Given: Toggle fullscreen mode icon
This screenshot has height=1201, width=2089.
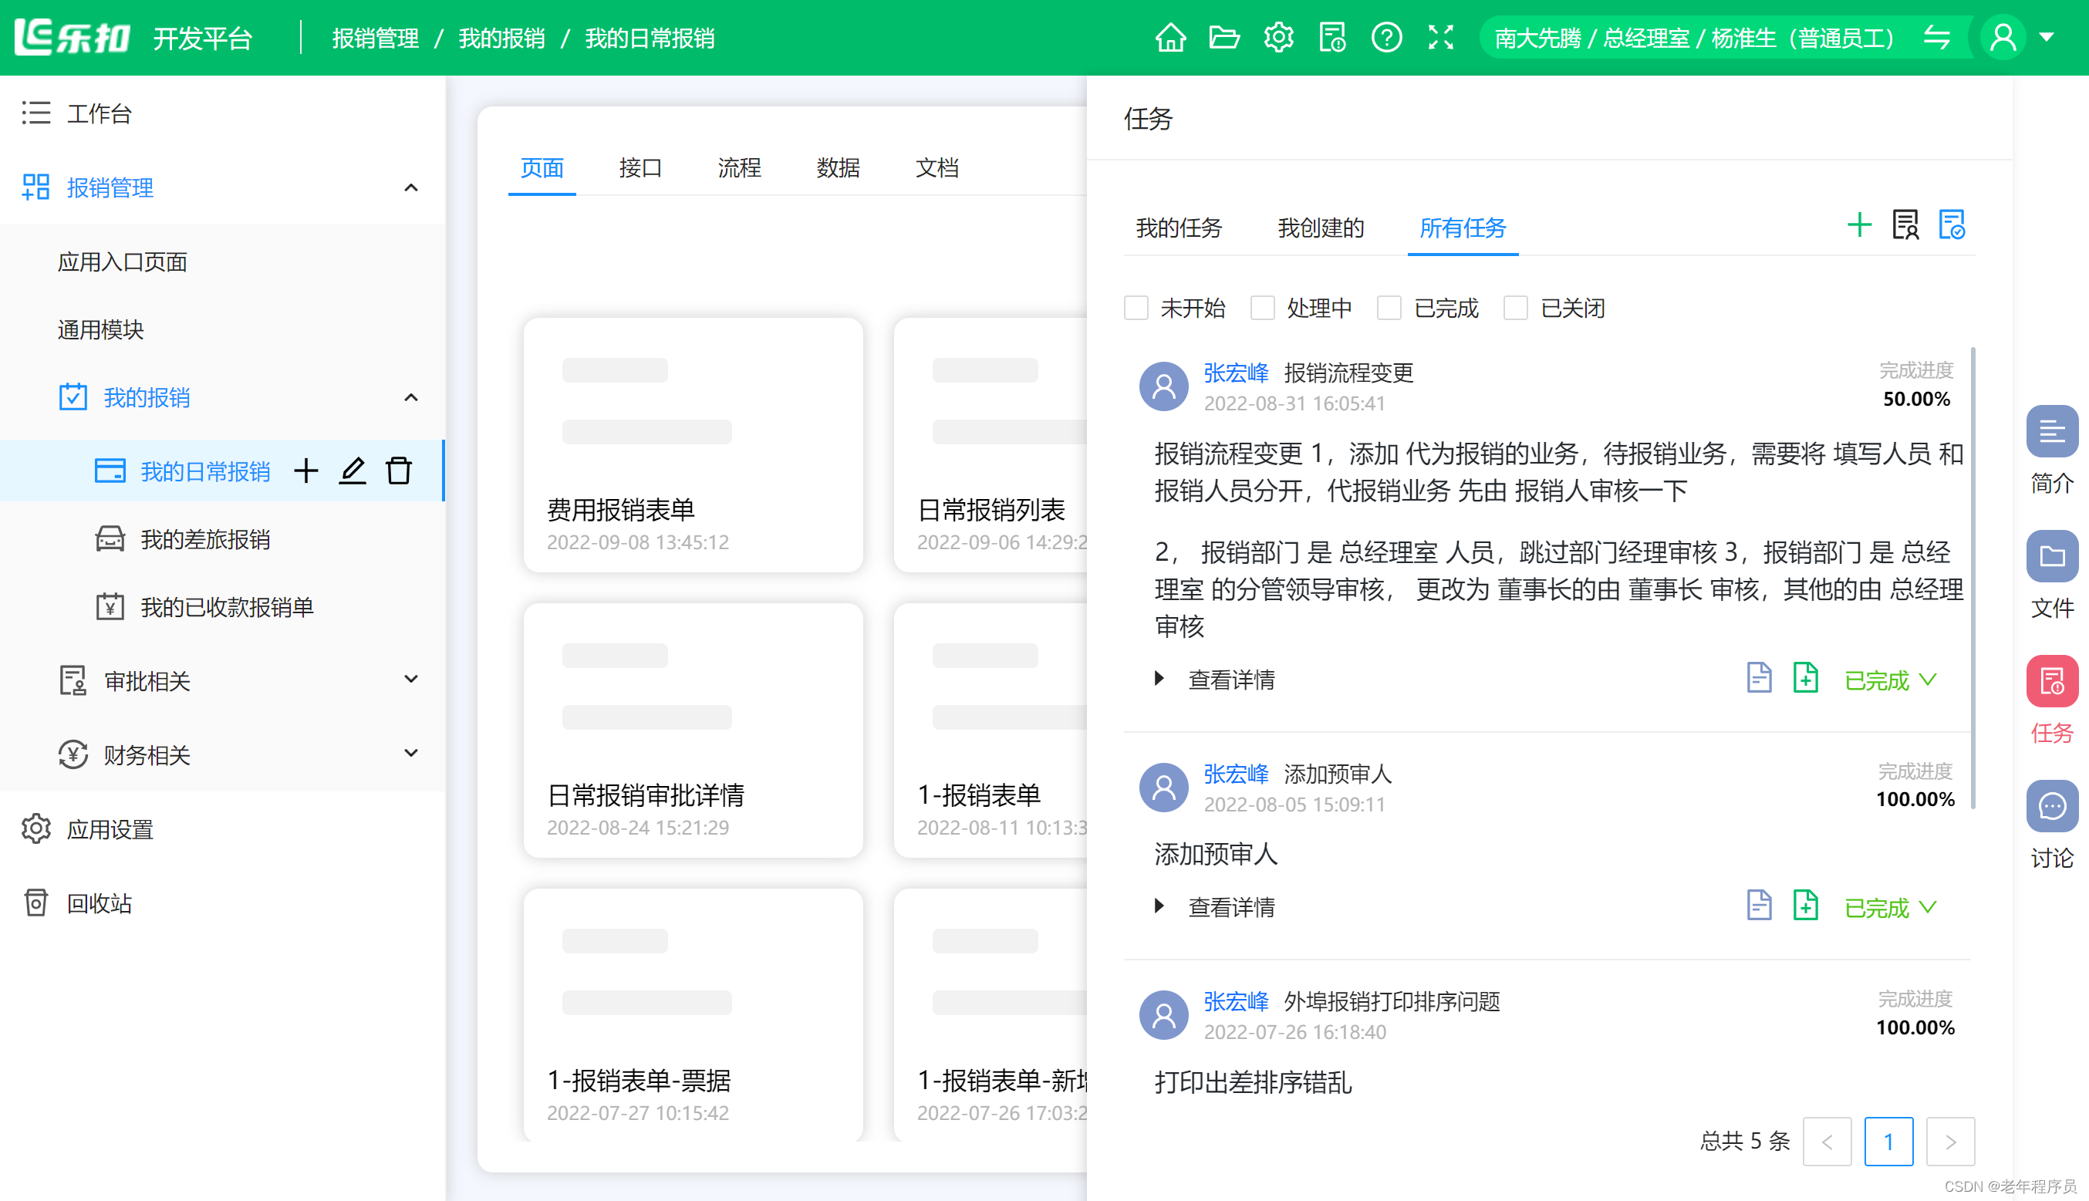Looking at the screenshot, I should [1441, 38].
